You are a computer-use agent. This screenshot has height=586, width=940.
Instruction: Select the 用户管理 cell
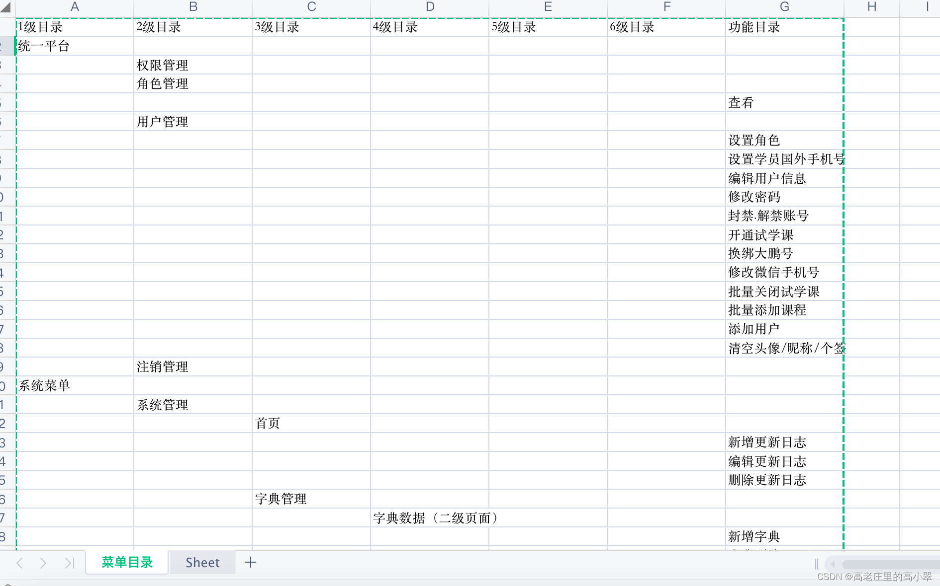click(193, 122)
